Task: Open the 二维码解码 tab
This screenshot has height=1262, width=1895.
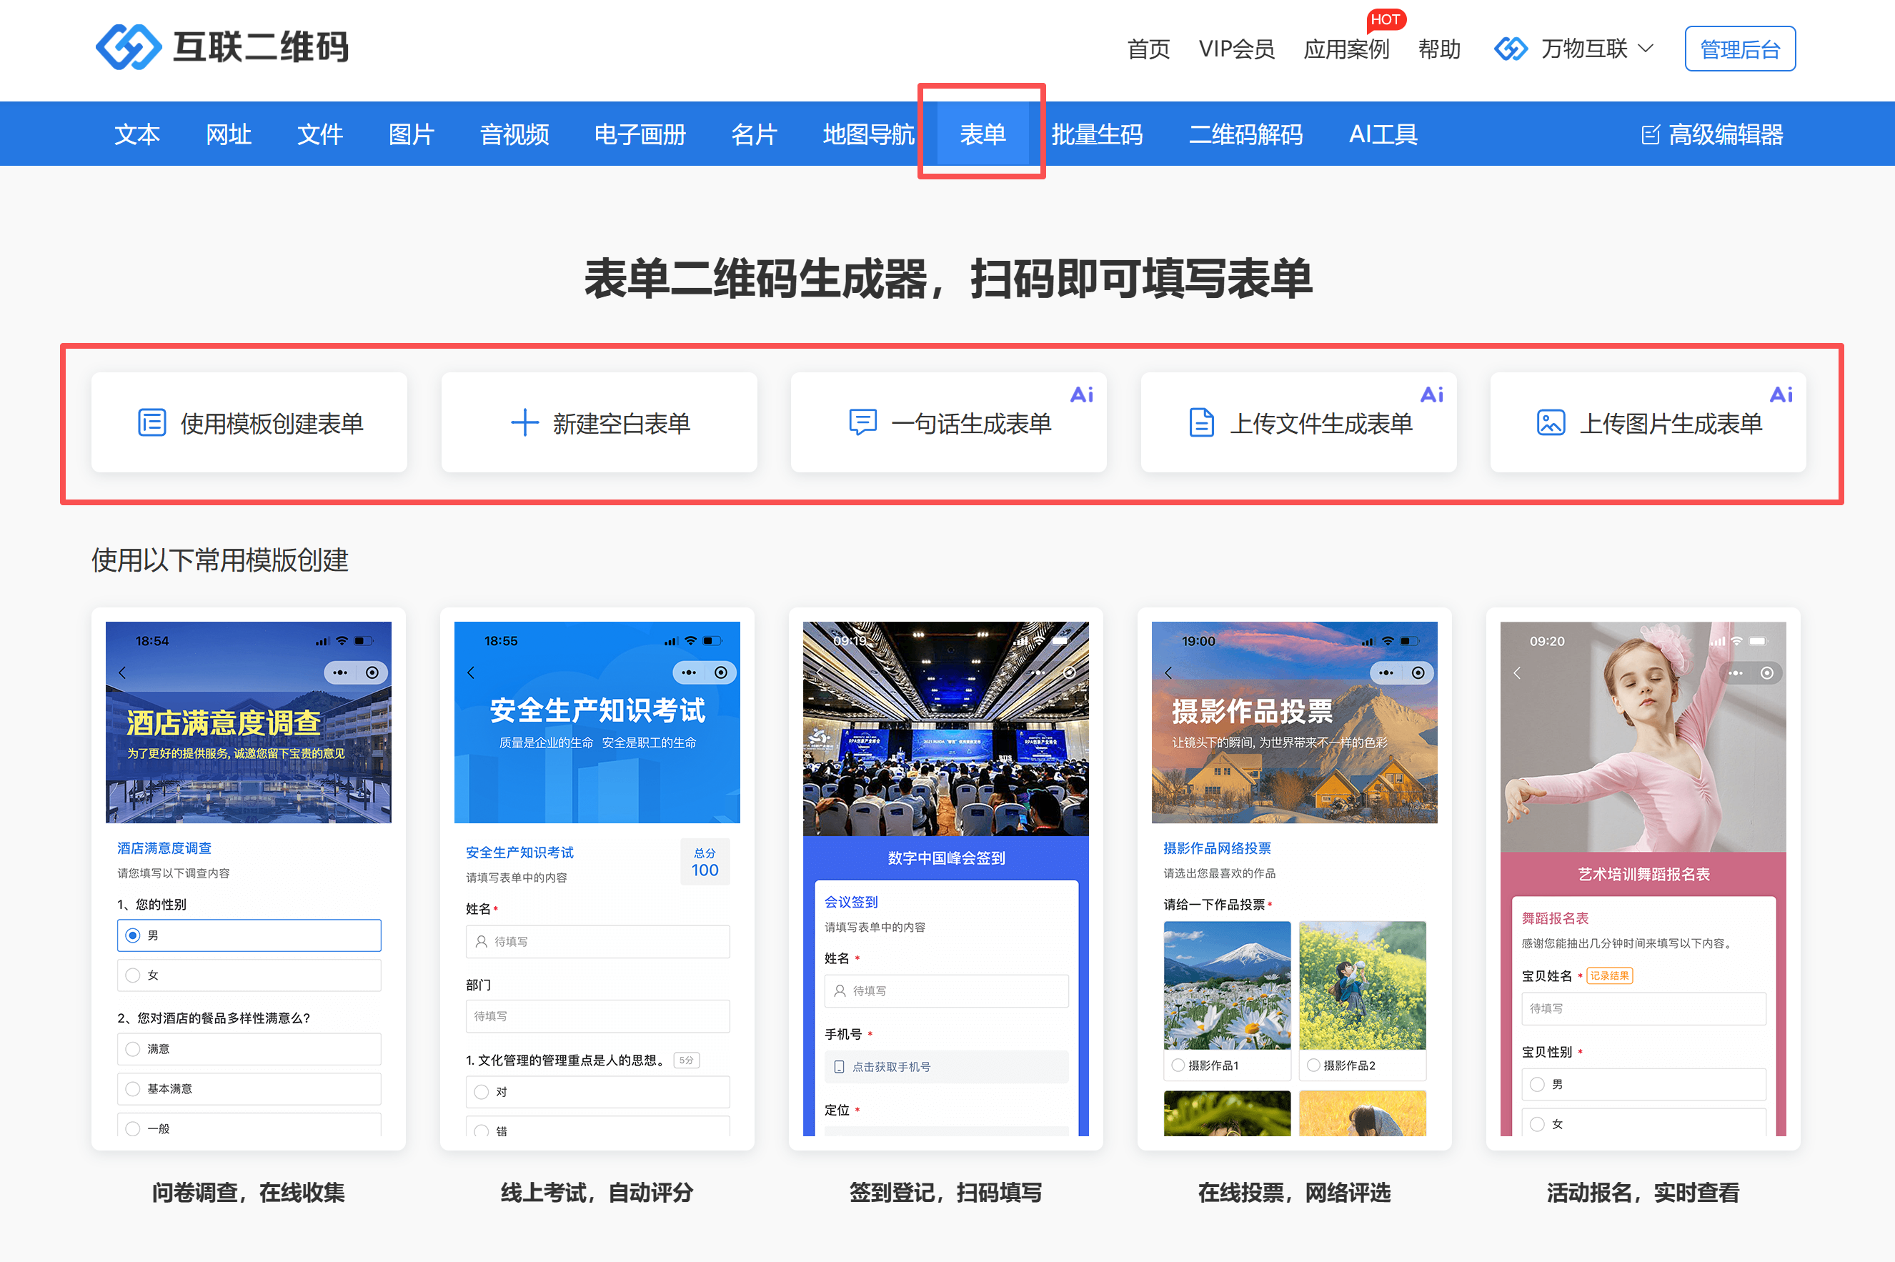Action: tap(1245, 134)
